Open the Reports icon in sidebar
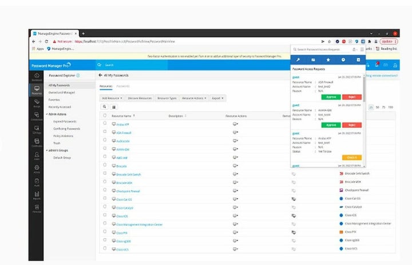Image resolution: width=412 pixels, height=265 pixels. (37, 195)
